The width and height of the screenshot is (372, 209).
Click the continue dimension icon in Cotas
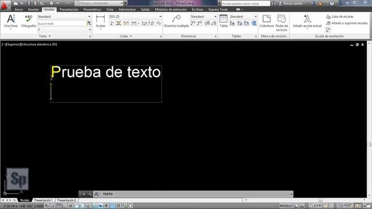coord(134,23)
